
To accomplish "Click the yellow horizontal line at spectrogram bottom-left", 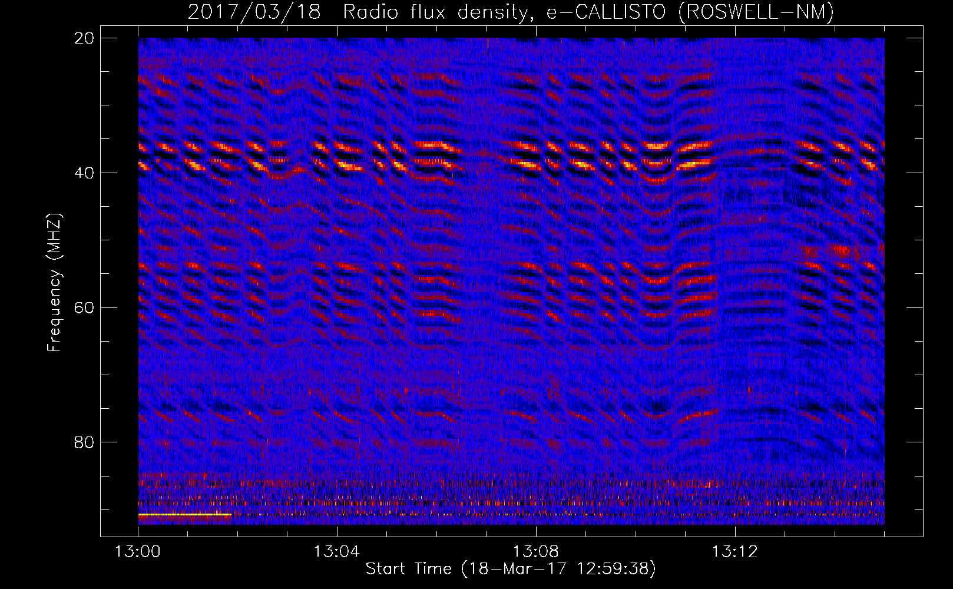I will coord(185,515).
